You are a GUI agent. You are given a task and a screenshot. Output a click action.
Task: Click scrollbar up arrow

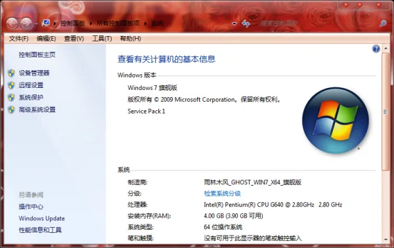coord(385,48)
